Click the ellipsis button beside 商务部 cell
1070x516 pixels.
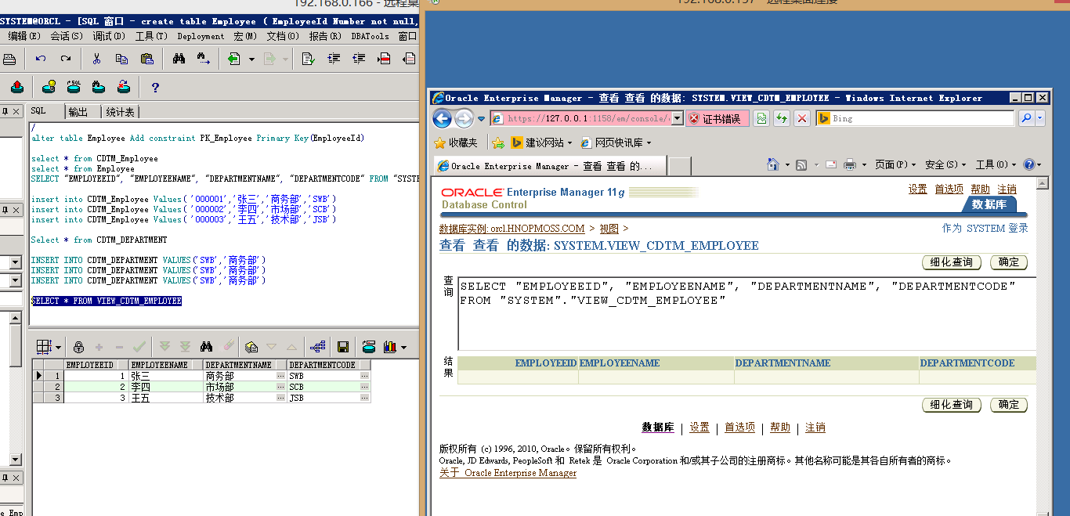point(281,376)
